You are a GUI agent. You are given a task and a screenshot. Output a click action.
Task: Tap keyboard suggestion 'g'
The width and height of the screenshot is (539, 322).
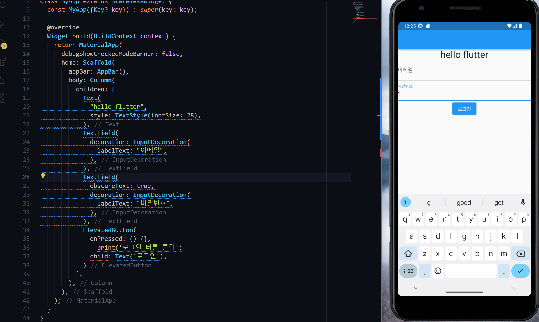(x=429, y=202)
